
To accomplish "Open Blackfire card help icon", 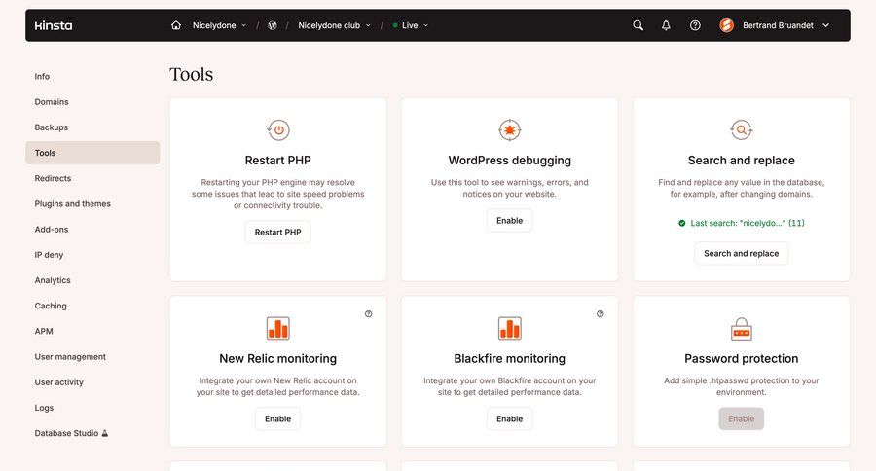I will pyautogui.click(x=600, y=314).
